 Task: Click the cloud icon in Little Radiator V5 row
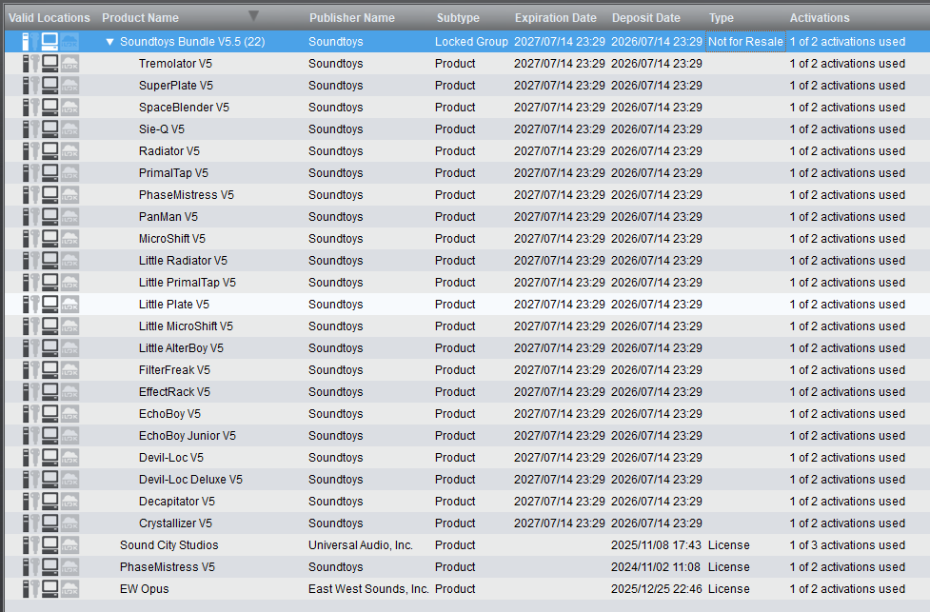pos(69,261)
